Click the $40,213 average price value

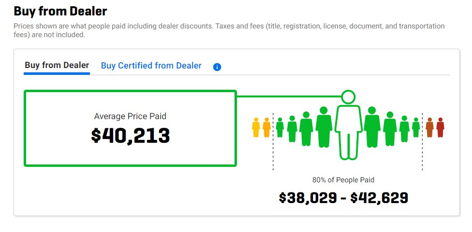point(131,136)
